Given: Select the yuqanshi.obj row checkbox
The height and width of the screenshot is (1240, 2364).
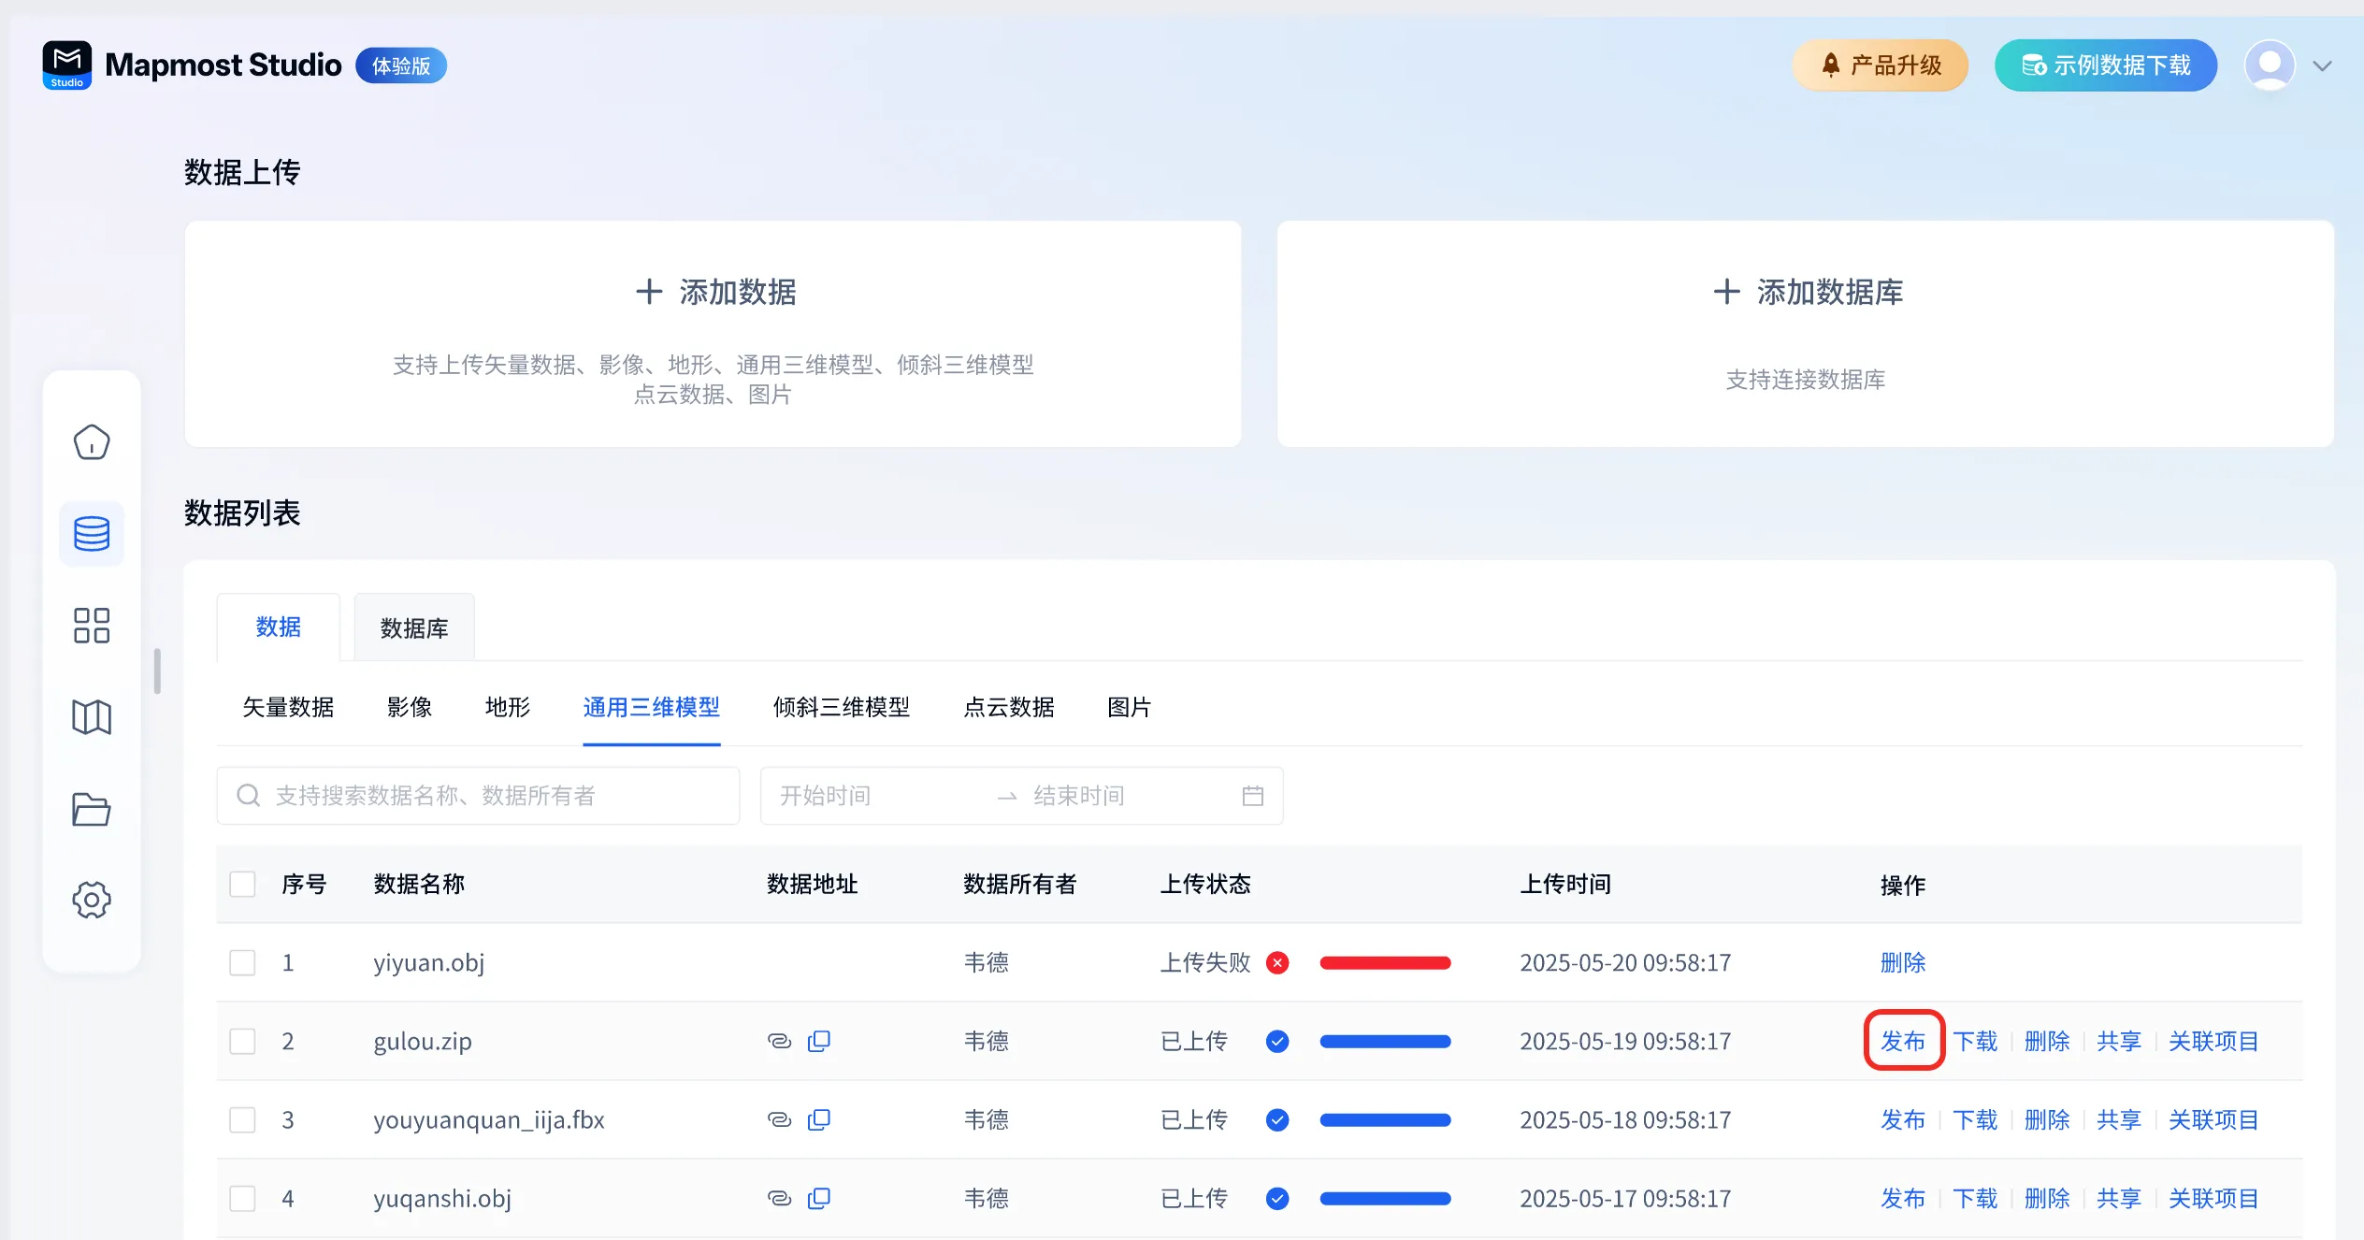Looking at the screenshot, I should pyautogui.click(x=243, y=1198).
